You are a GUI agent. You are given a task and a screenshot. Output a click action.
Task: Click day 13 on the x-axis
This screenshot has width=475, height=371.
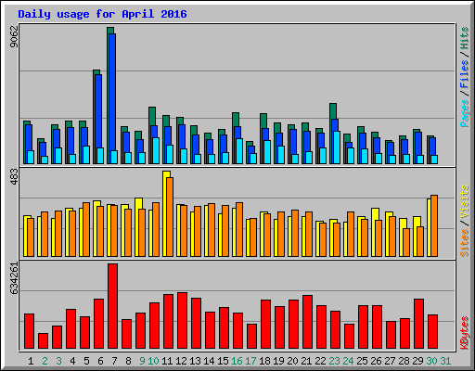[195, 361]
